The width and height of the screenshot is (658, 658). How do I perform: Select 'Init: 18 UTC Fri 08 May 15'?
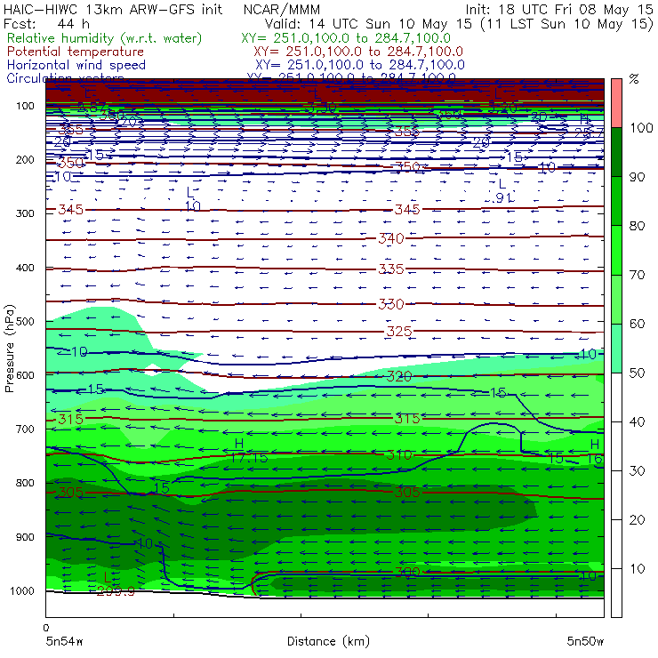(559, 9)
